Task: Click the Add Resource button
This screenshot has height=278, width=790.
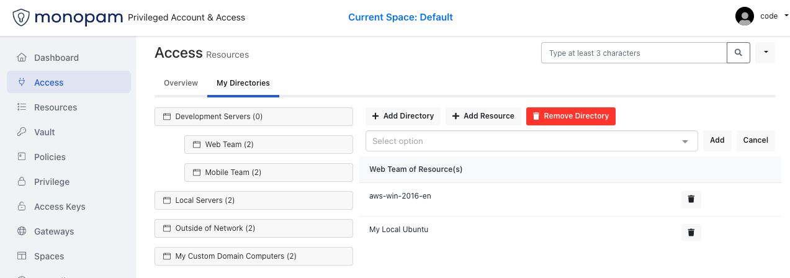Action: [x=483, y=116]
